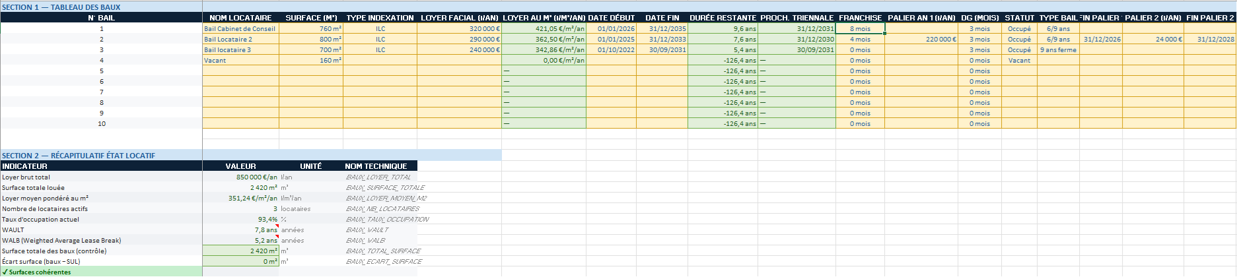Select the 'DURÉE RESTANTE' header cell
Viewport: 1237px width, 277px height.
point(723,18)
